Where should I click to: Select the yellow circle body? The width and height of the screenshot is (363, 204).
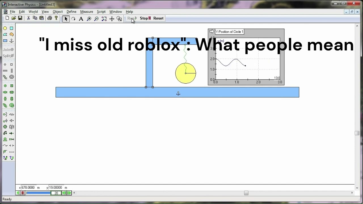coord(185,73)
